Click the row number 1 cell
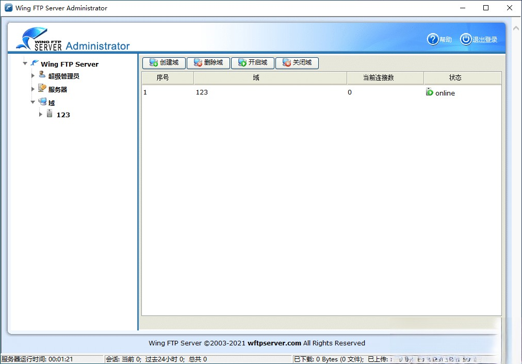 (145, 92)
